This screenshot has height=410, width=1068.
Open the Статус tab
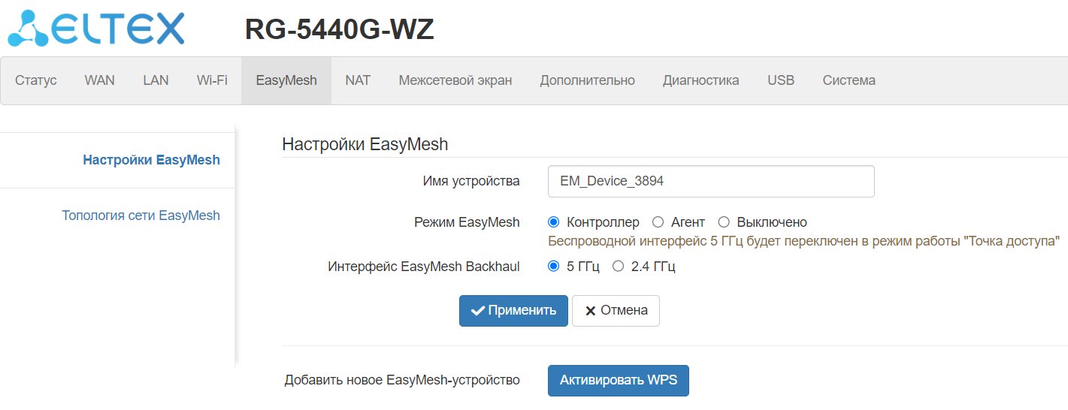coord(36,80)
